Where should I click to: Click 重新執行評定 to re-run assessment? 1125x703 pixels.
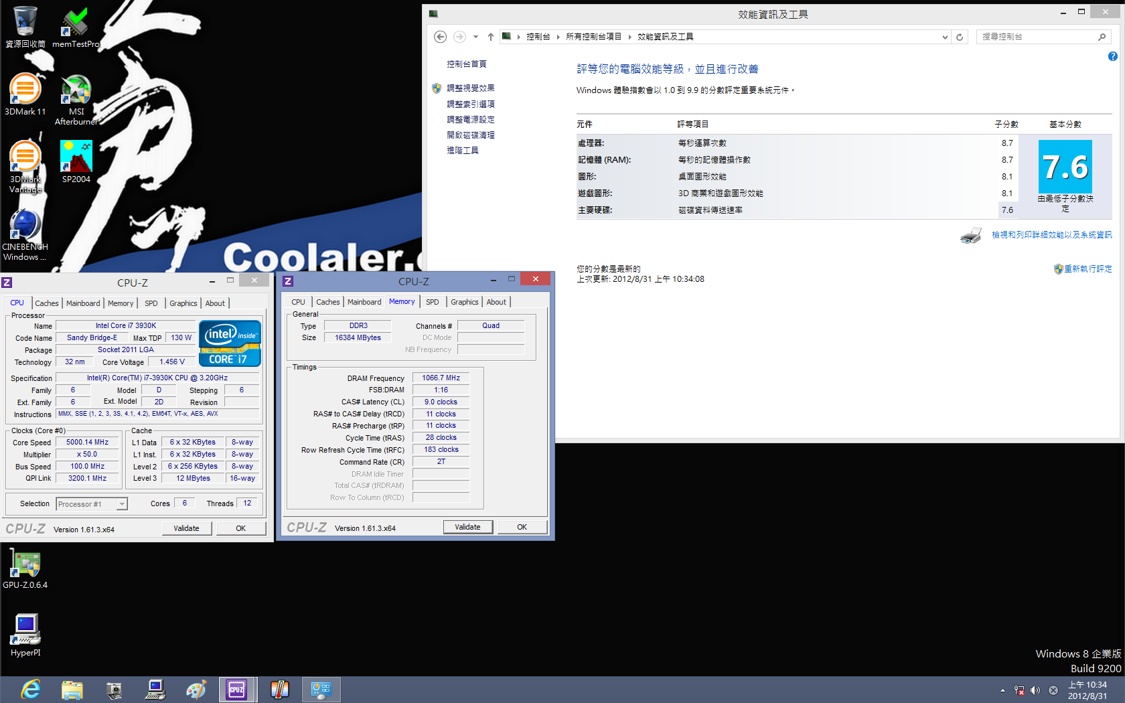pyautogui.click(x=1088, y=269)
